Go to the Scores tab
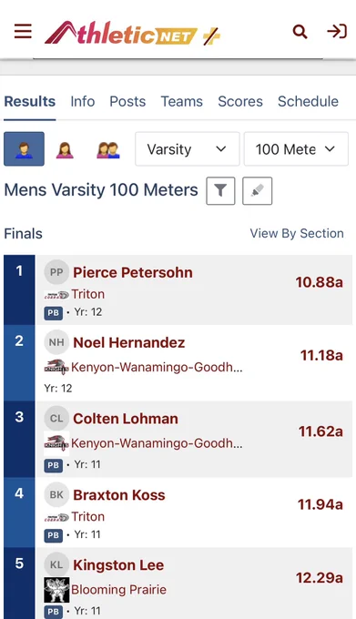 (240, 101)
